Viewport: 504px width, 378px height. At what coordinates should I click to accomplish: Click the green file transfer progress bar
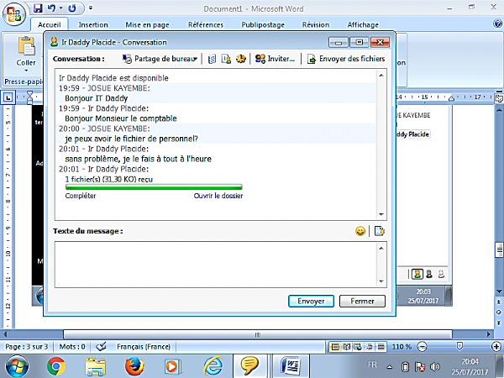[x=154, y=187]
